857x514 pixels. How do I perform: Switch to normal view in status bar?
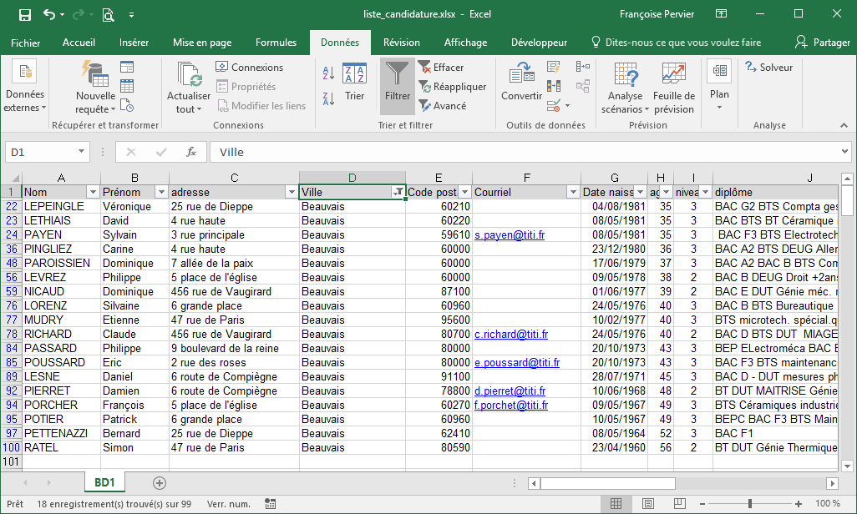pos(616,504)
